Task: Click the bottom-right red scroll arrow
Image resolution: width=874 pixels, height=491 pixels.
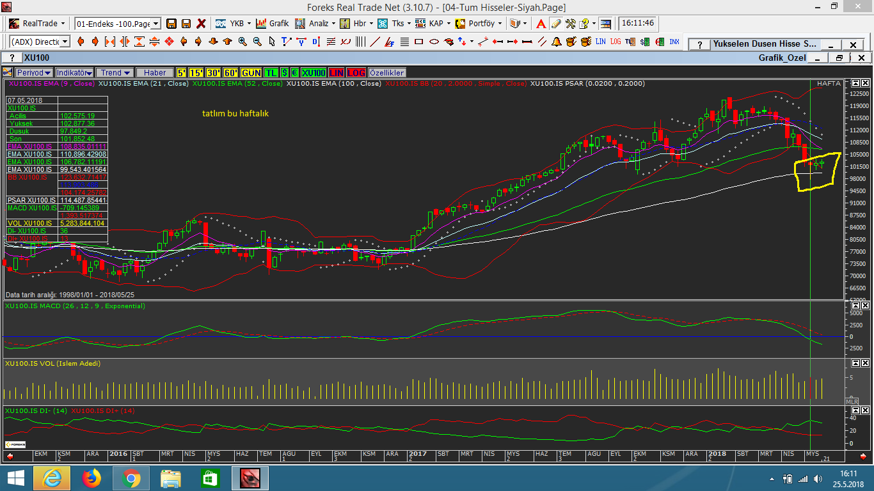Action: coord(864,457)
